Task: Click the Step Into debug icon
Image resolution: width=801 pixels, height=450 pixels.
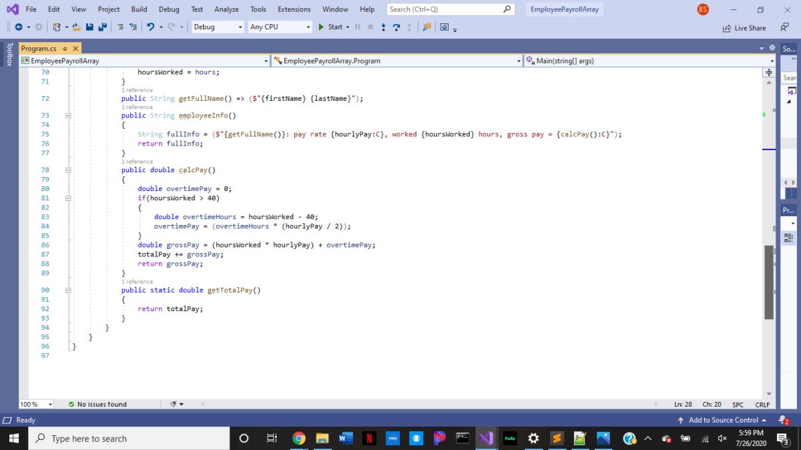Action: (x=383, y=27)
